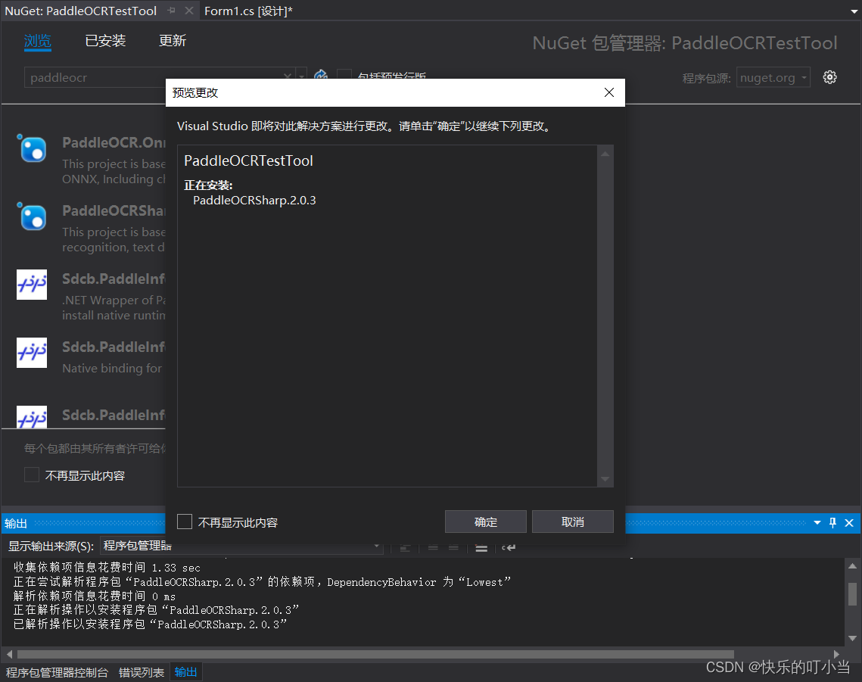Open NuGet package source settings gear
Viewport: 862px width, 682px height.
[830, 76]
